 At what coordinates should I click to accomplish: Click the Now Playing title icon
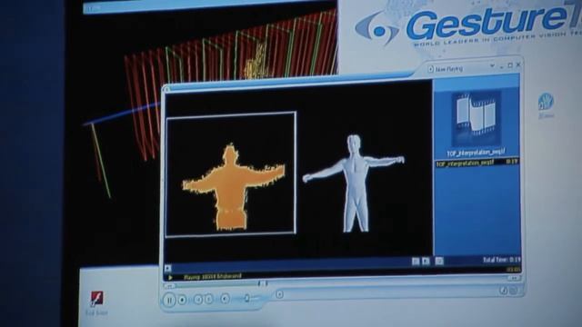point(430,69)
